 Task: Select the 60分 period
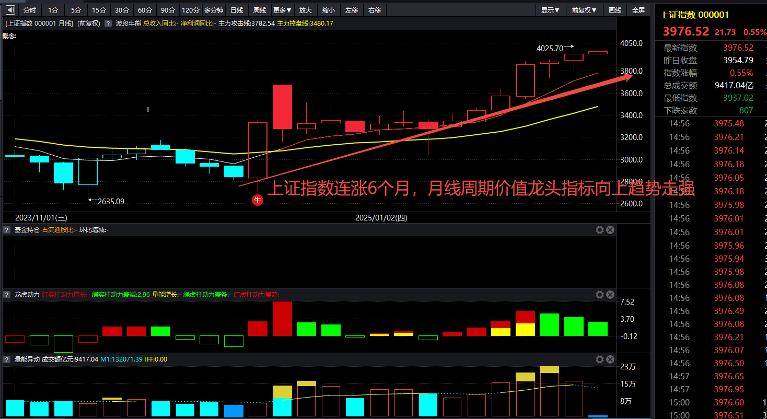click(145, 10)
